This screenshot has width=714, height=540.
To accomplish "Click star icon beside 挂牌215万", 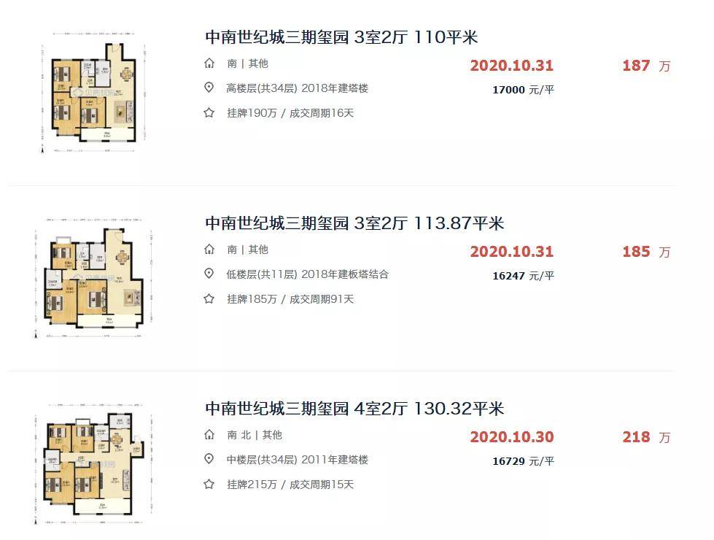I will point(209,484).
